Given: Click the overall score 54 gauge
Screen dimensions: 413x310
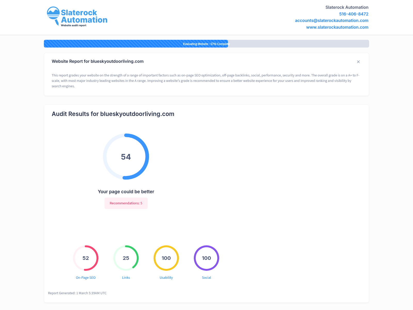Looking at the screenshot, I should [x=126, y=157].
